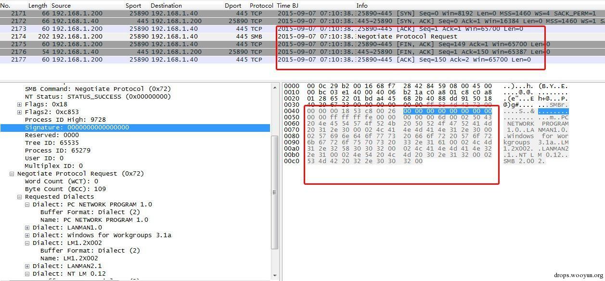Collapse the Negotiate Protocol Request (0x72) section
The height and width of the screenshot is (281, 605).
pyautogui.click(x=12, y=174)
